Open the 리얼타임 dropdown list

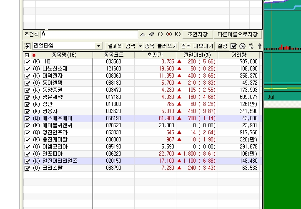(x=98, y=46)
